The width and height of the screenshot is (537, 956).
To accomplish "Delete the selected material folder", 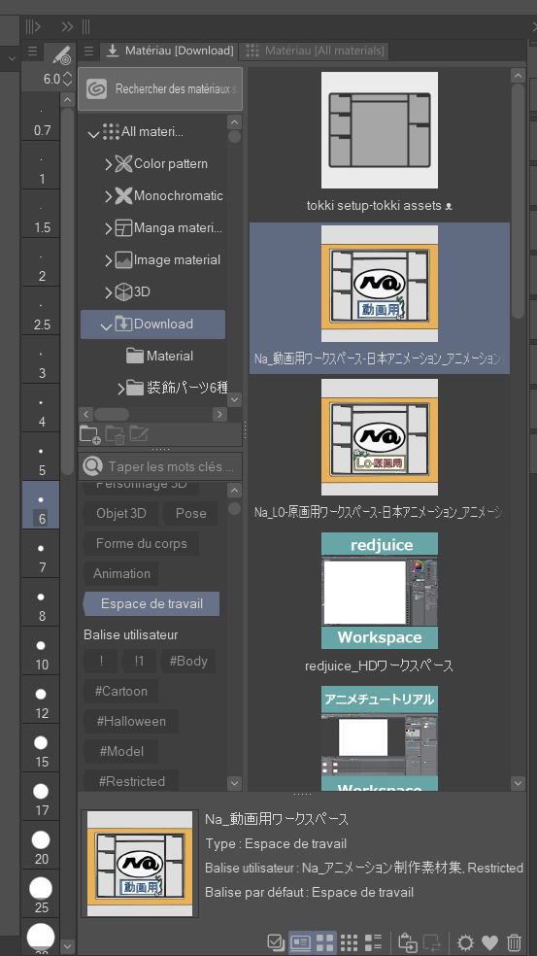I will pos(116,434).
